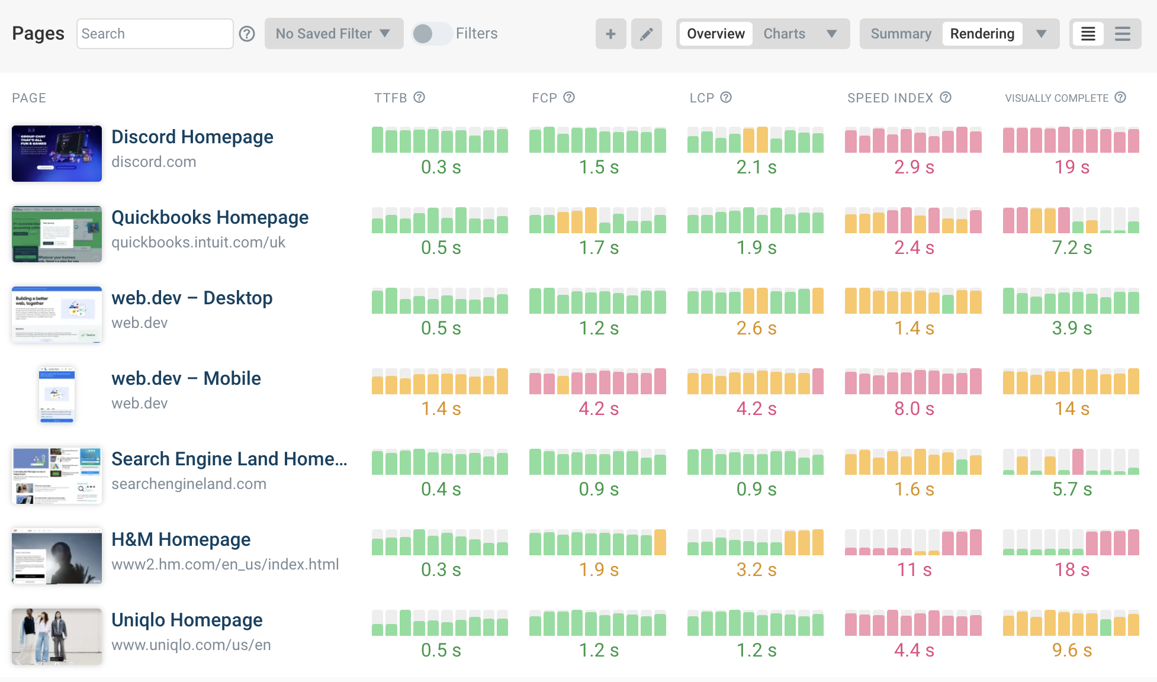The height and width of the screenshot is (682, 1157).
Task: Open the Uniqlo Homepage link
Action: point(187,620)
